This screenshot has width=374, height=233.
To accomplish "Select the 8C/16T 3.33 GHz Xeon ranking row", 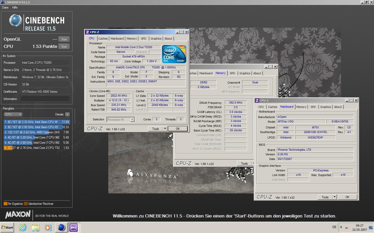I will (37, 122).
